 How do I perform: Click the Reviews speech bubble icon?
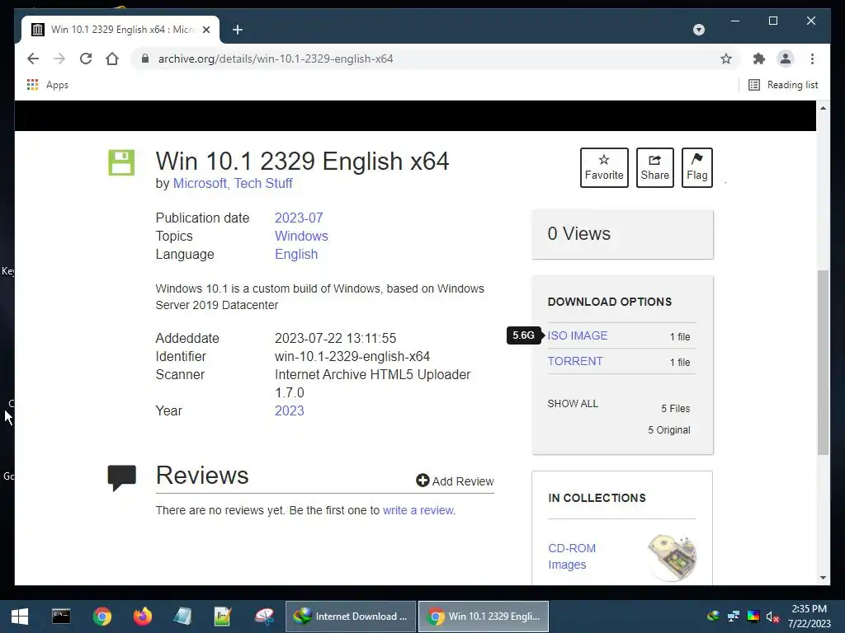[122, 477]
